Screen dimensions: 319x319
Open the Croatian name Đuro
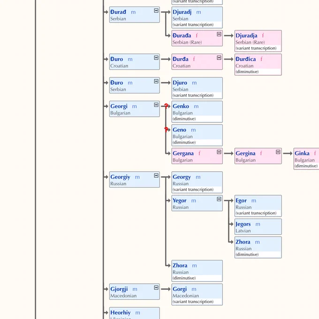(x=116, y=59)
